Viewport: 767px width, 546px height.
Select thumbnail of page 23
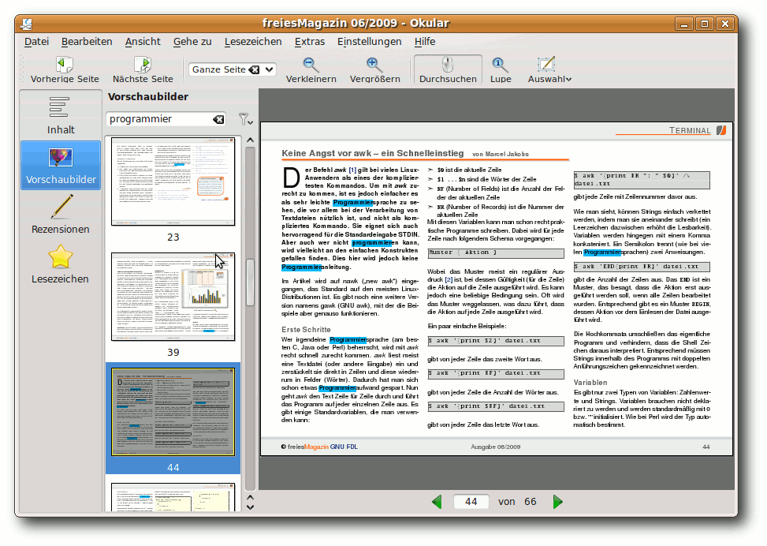point(173,181)
